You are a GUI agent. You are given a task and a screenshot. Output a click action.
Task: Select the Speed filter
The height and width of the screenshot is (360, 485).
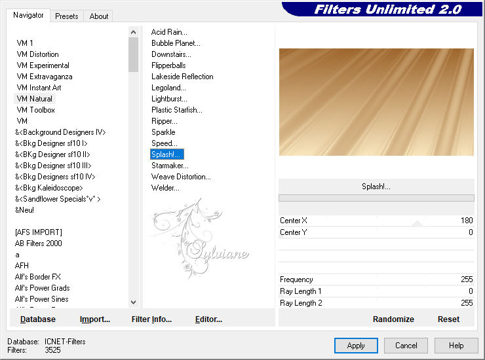click(x=165, y=143)
